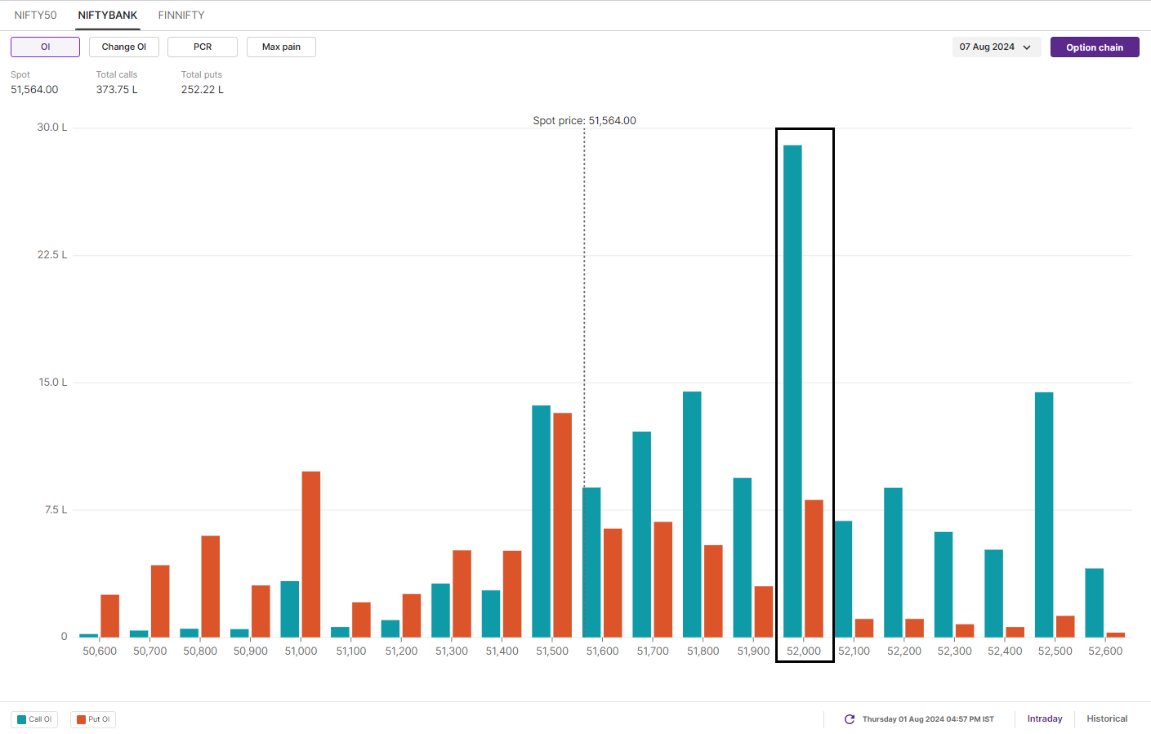Click the 51,500 strike axis label
Image resolution: width=1151 pixels, height=734 pixels.
coord(552,651)
